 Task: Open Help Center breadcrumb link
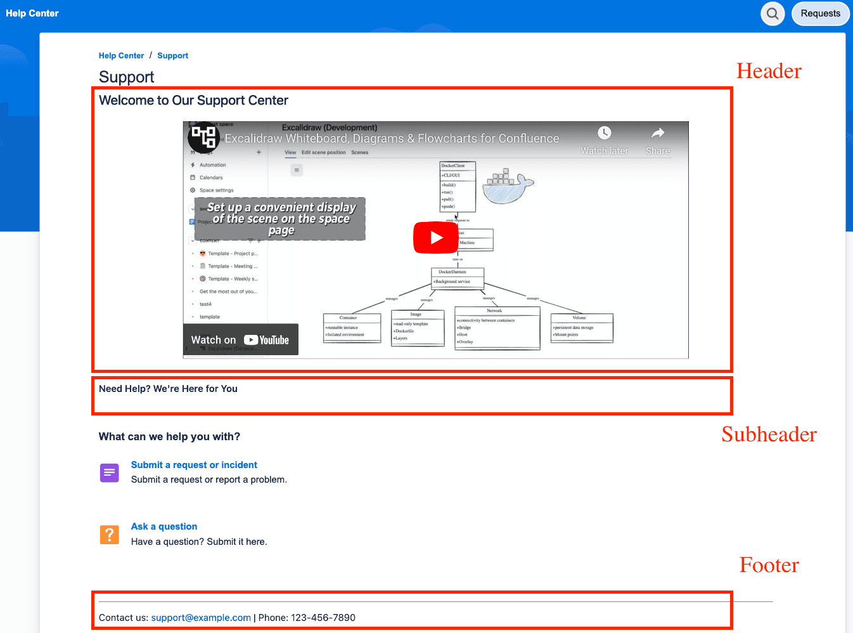121,56
